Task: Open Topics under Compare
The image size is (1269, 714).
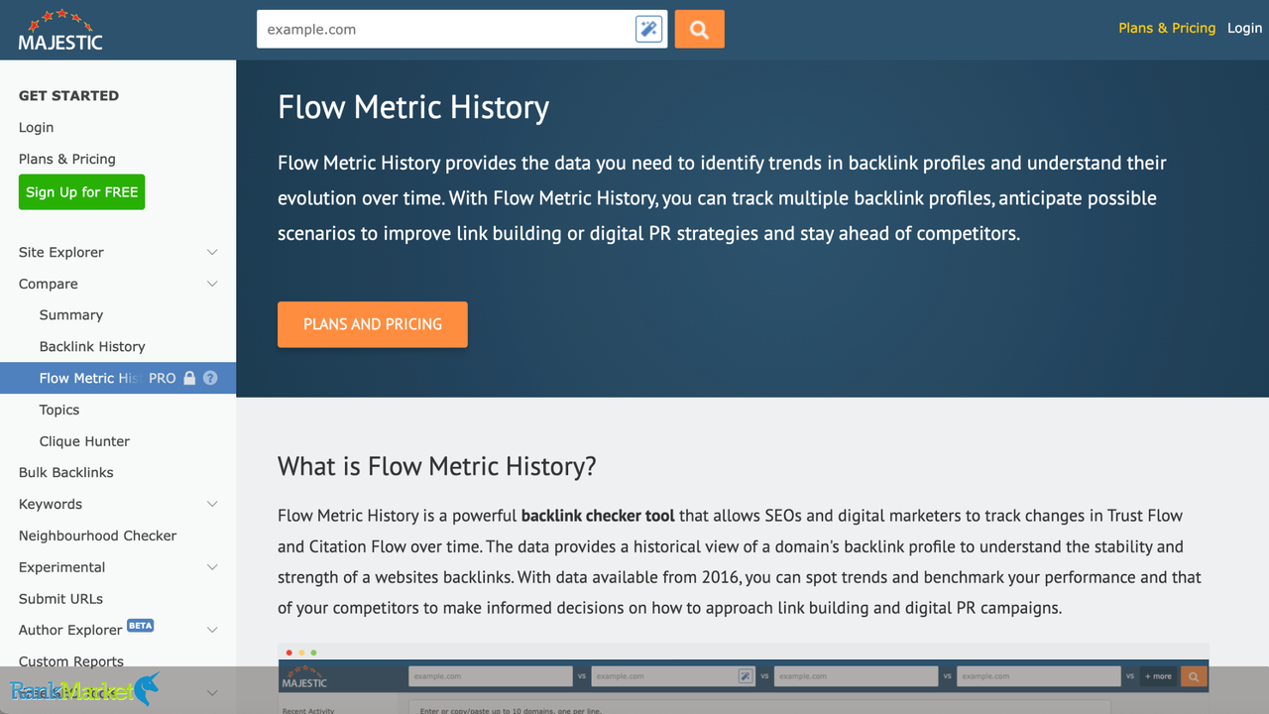Action: click(x=59, y=410)
